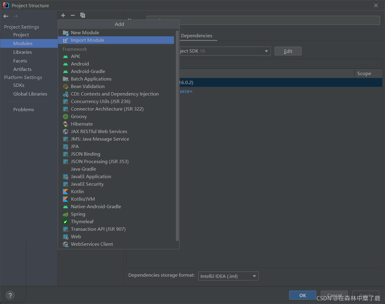Click the JSON Processing (JSR 353) icon
This screenshot has height=304, width=385.
[x=66, y=162]
